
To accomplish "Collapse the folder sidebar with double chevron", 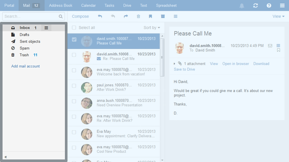I will coord(6,157).
